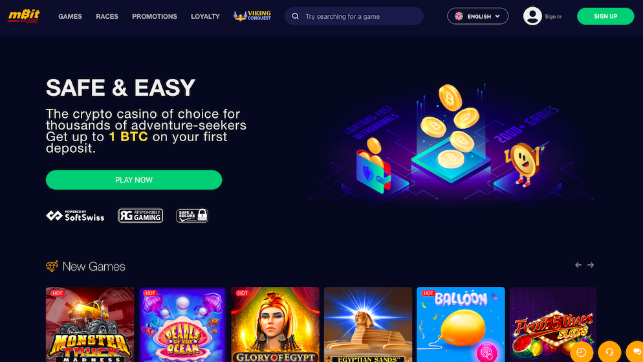Click the green Sign Up button

(x=605, y=16)
